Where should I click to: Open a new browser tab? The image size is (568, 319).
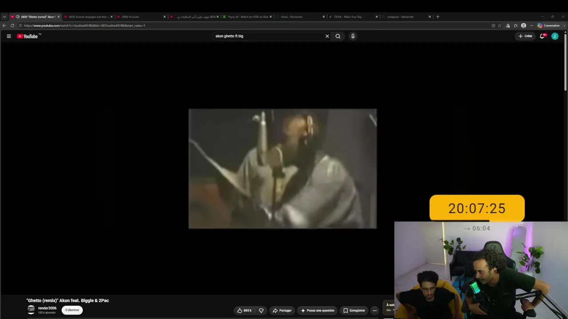click(x=438, y=17)
